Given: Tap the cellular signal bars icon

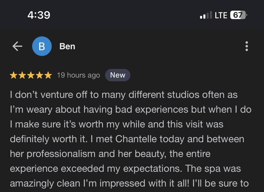Looking at the screenshot, I should pos(206,15).
